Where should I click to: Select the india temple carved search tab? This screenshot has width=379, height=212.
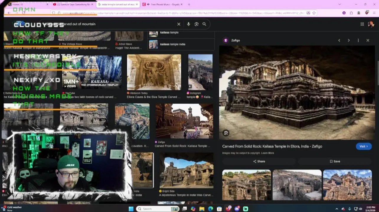tap(118, 4)
